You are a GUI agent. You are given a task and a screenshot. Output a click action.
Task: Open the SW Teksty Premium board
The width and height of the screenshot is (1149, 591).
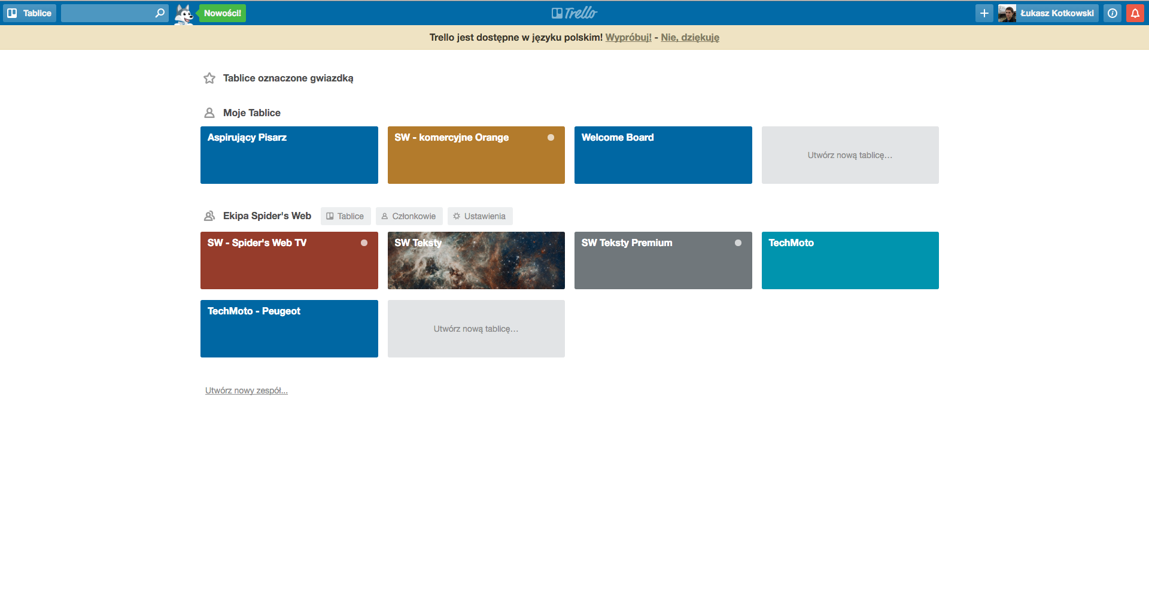point(663,260)
